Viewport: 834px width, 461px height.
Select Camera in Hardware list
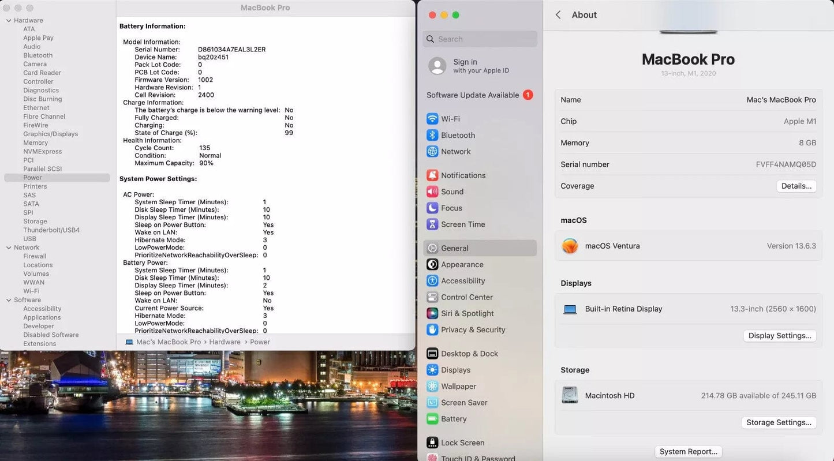35,64
